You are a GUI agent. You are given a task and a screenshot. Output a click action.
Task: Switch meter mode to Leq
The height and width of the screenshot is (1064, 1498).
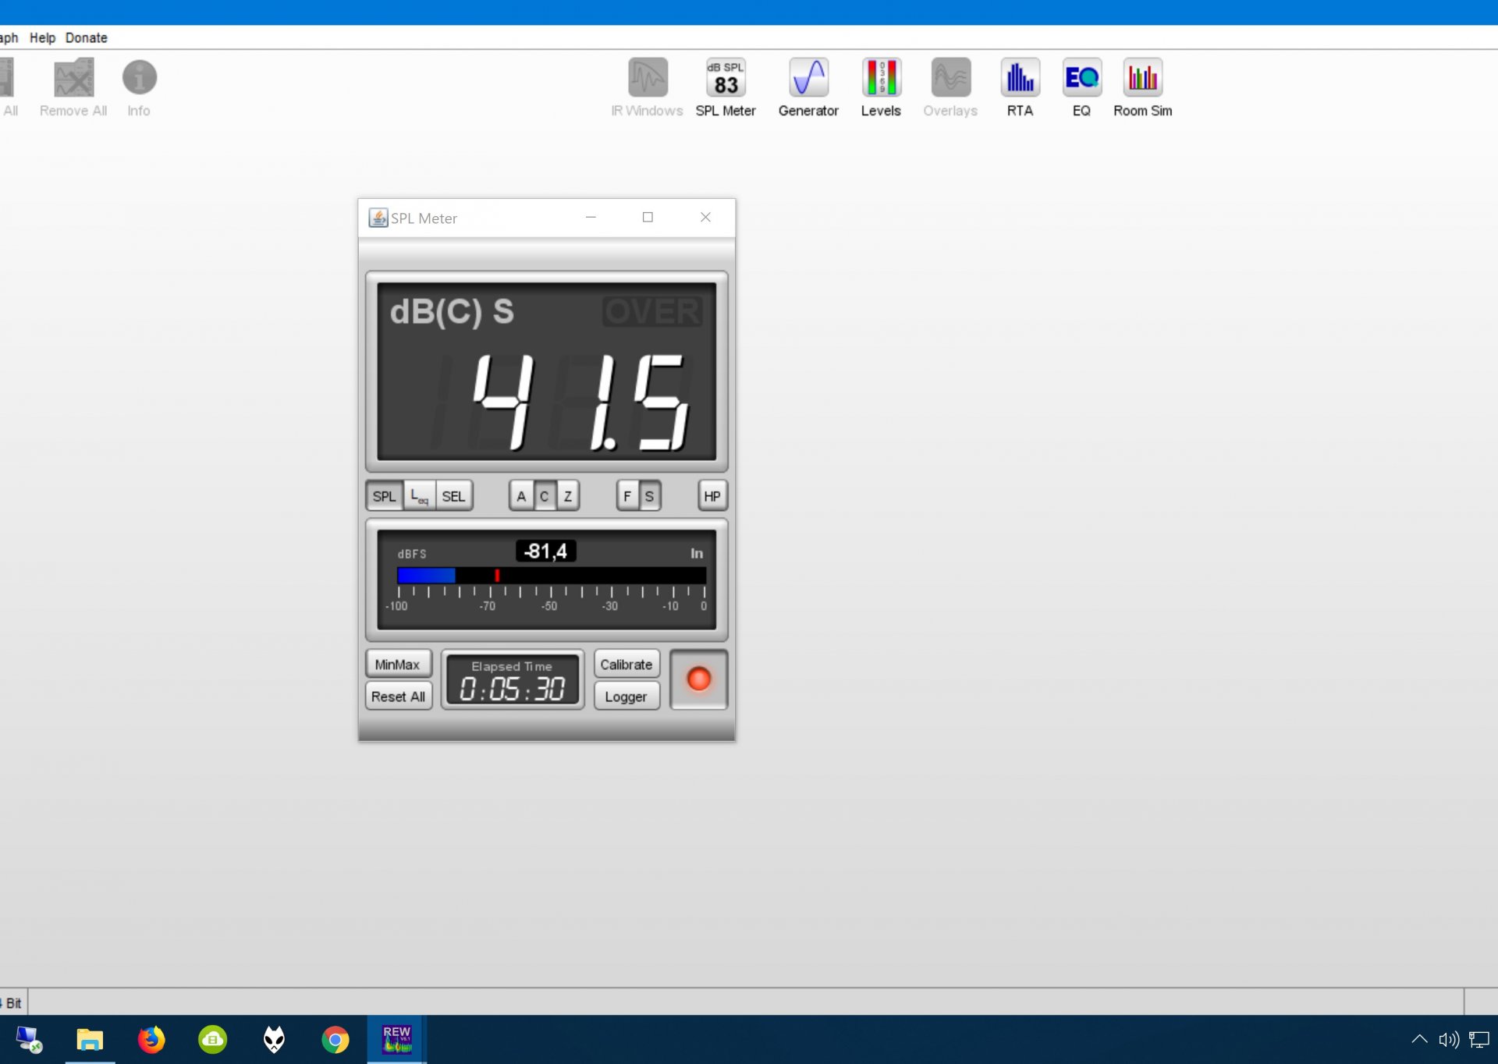[x=420, y=496]
